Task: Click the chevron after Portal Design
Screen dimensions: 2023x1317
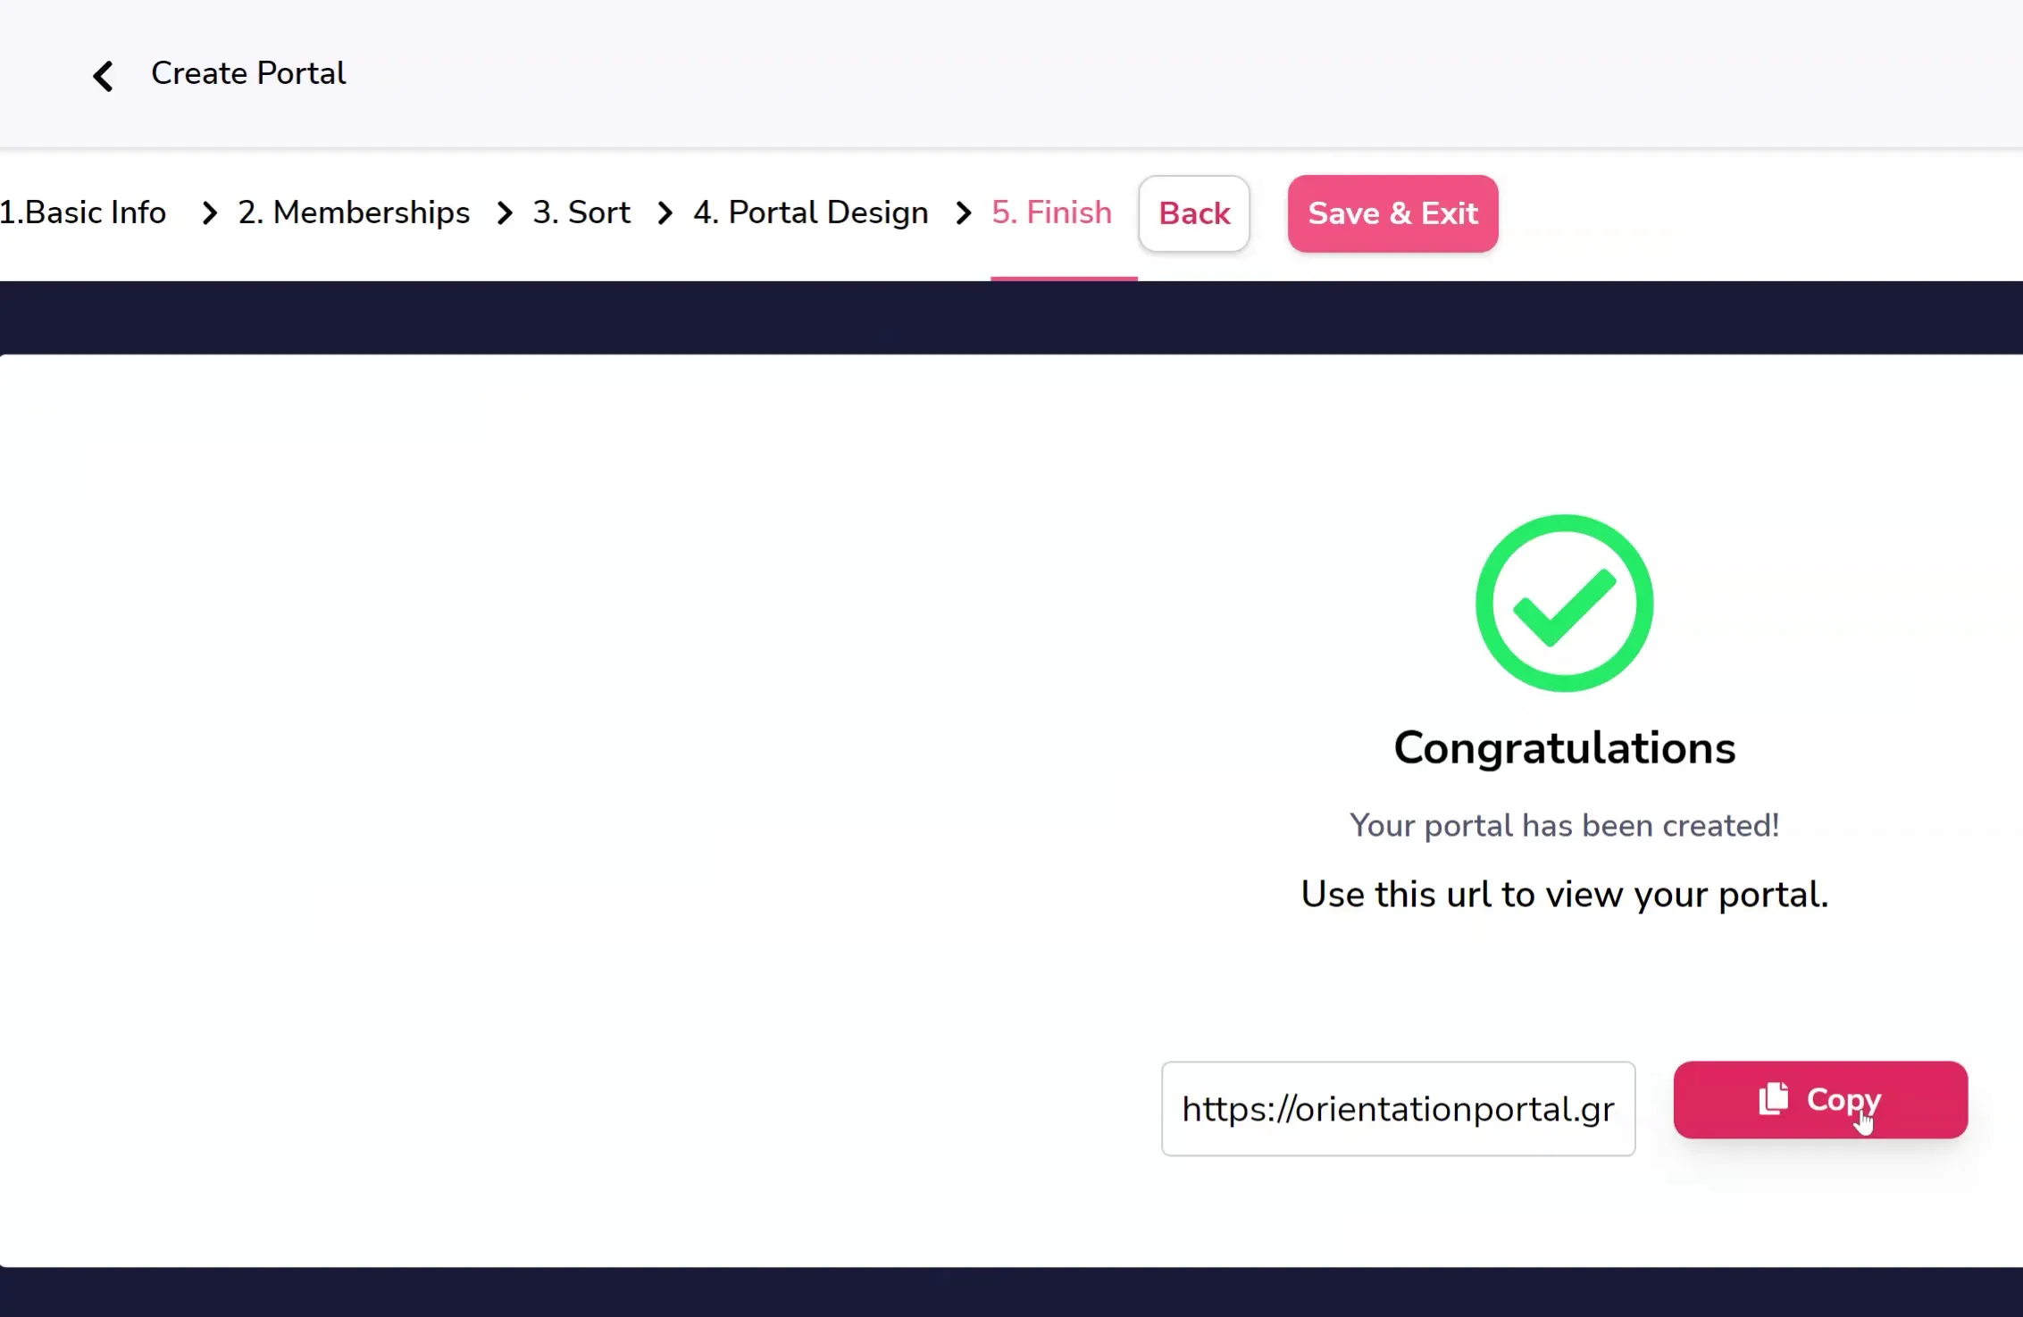Action: pos(963,213)
